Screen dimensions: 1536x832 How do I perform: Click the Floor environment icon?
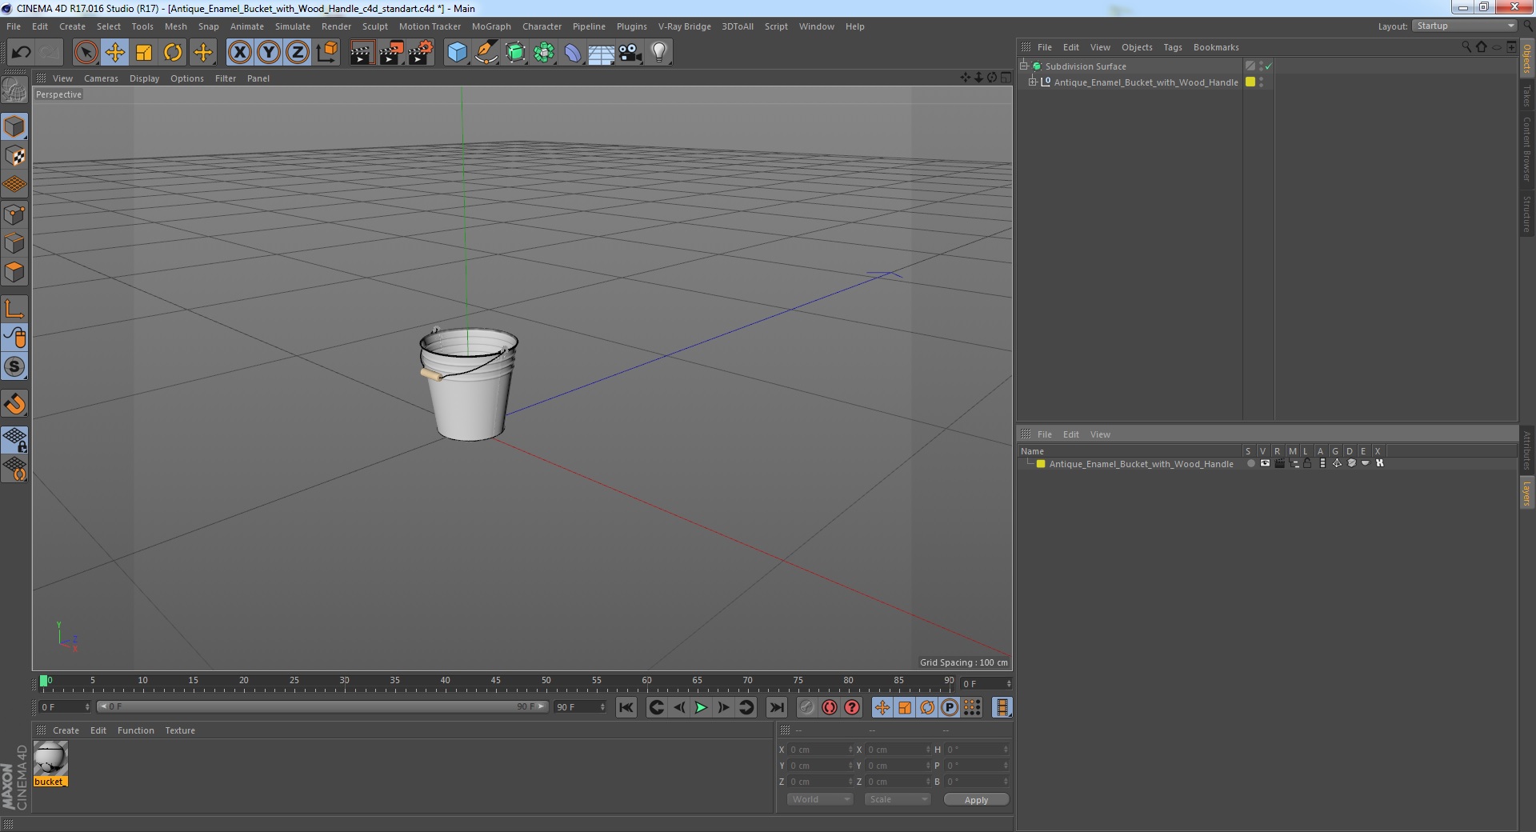coord(602,53)
